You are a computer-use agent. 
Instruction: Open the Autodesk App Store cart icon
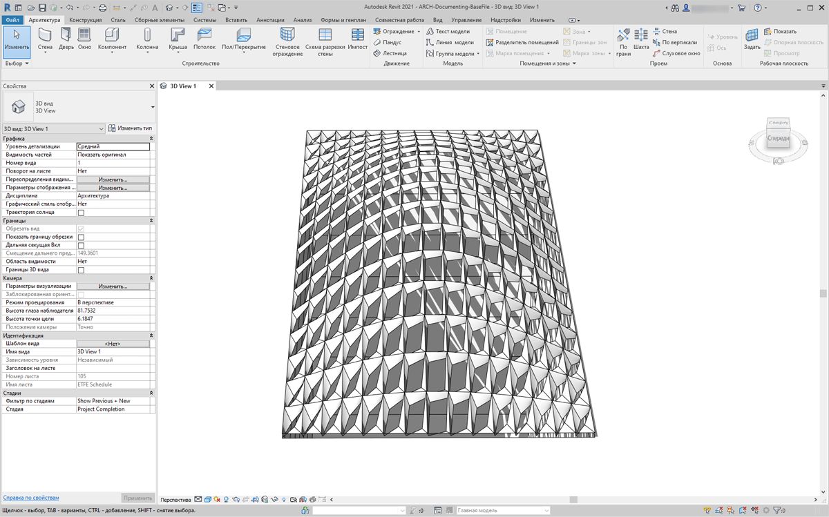click(x=742, y=8)
